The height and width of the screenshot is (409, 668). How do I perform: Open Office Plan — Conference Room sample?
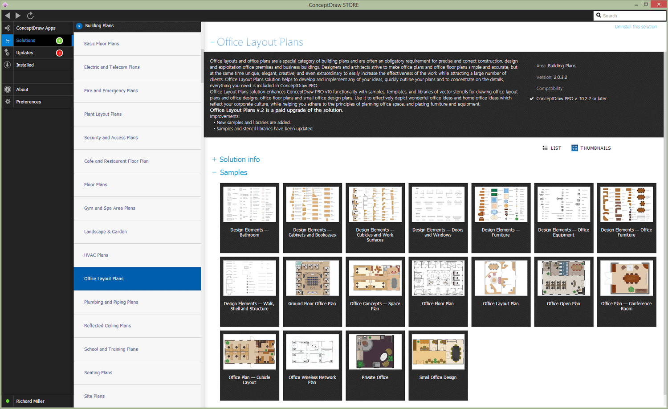tap(627, 292)
